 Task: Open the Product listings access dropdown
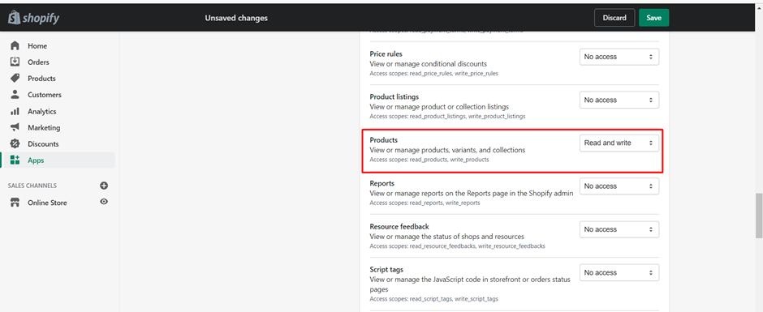(x=619, y=100)
